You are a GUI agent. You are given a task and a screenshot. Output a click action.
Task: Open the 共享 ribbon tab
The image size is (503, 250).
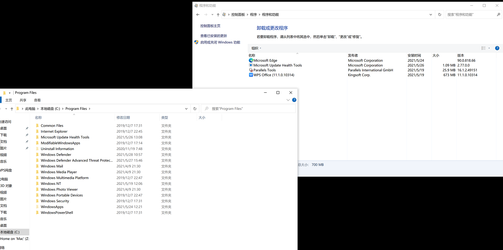pos(23,100)
